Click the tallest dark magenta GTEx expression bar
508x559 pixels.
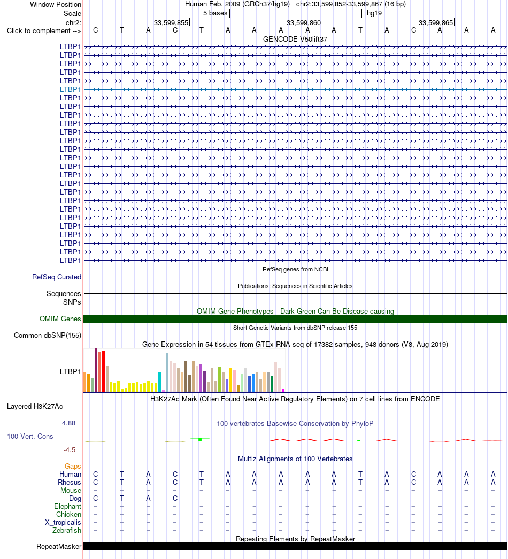click(96, 370)
